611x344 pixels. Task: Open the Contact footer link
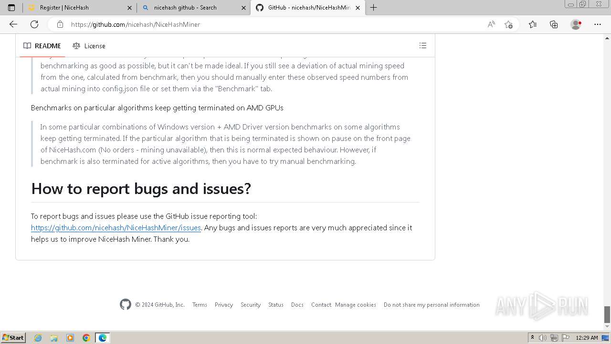(x=321, y=305)
